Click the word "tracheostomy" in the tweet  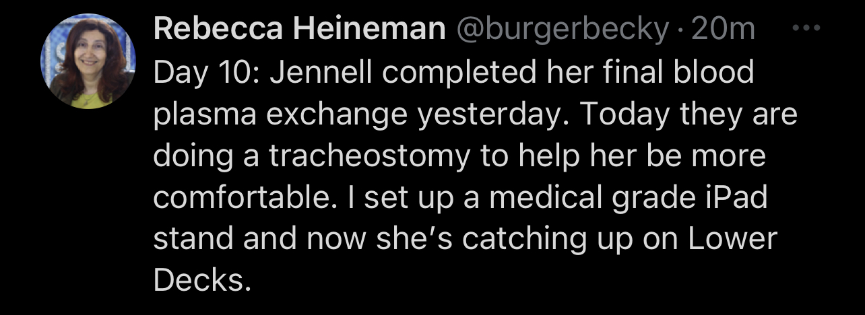coord(369,155)
